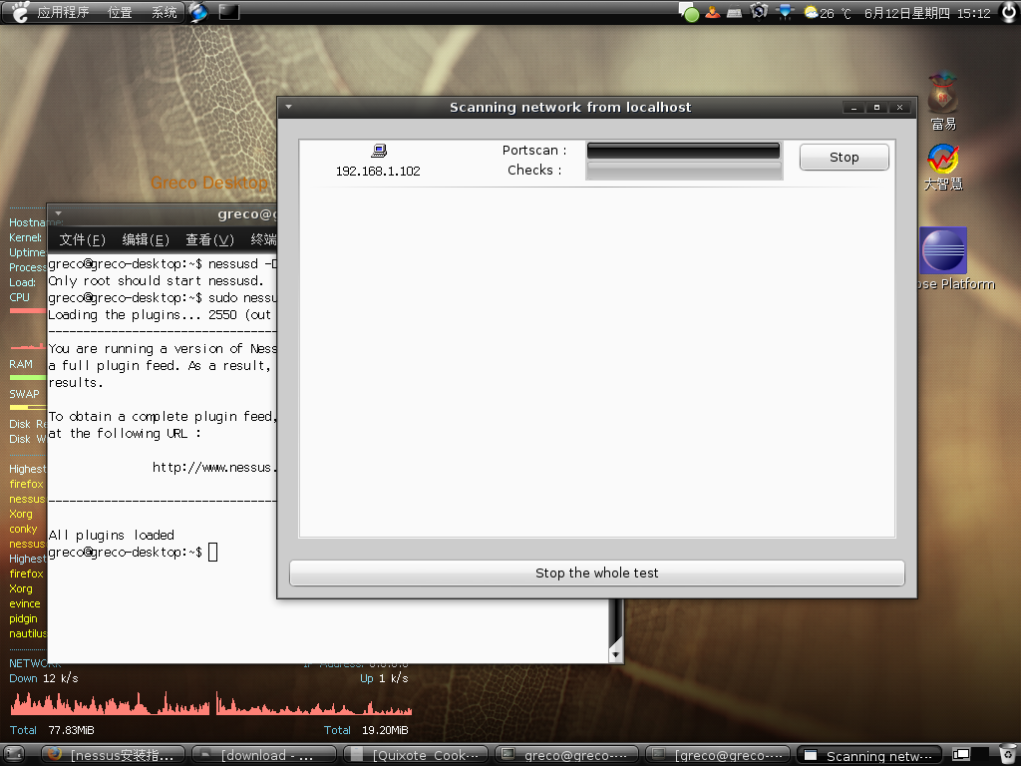Viewport: 1021px width, 766px height.
Task: Click the 192.168.1.102 host label
Action: coord(378,172)
